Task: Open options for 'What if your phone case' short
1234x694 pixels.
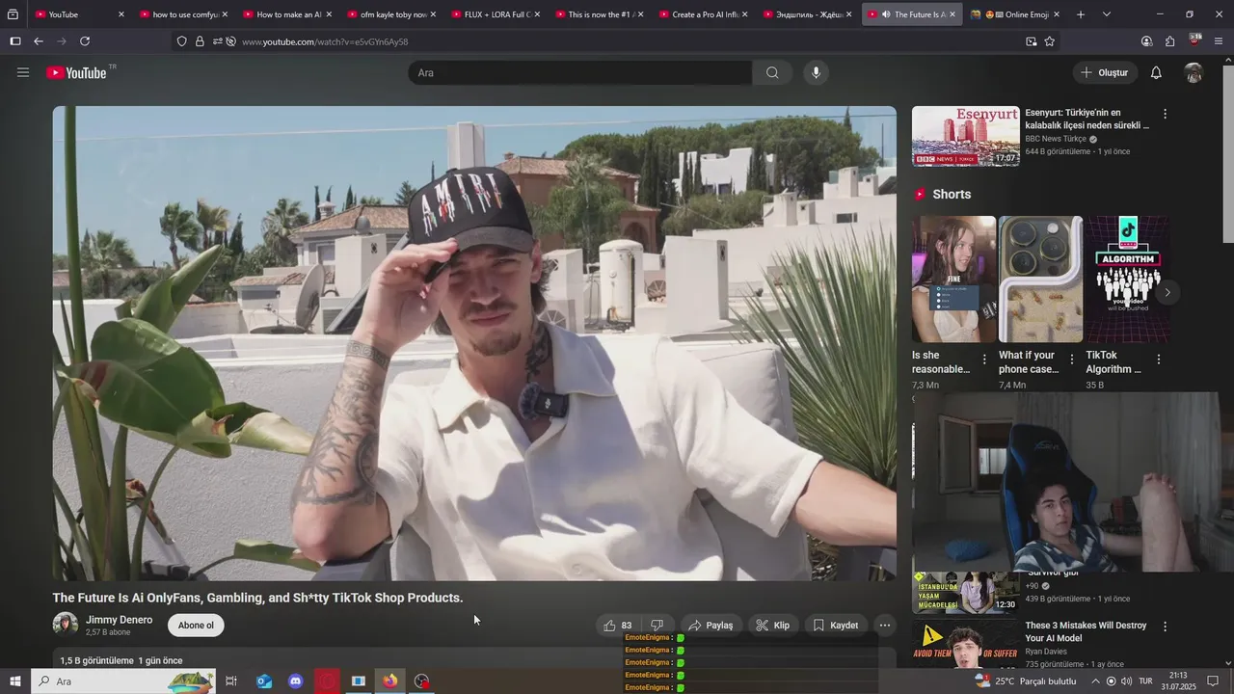Action: point(1071,360)
